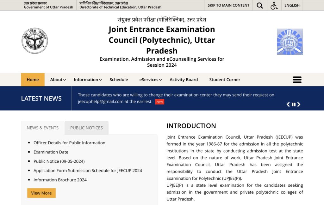Open Officer Details for Public Information
The image size is (324, 205).
coord(69,143)
